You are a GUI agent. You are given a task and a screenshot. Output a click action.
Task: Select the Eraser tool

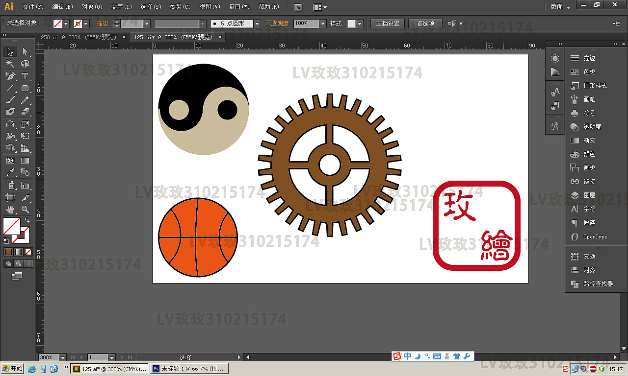coord(25,112)
